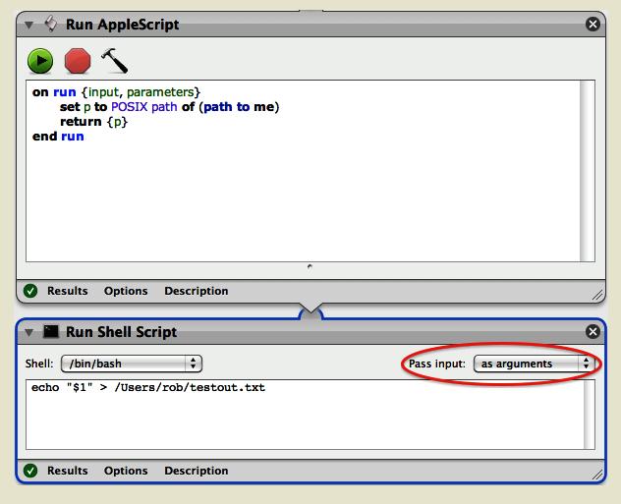Image resolution: width=621 pixels, height=504 pixels.
Task: Click the AppleScript scroll icon in header
Action: point(51,25)
